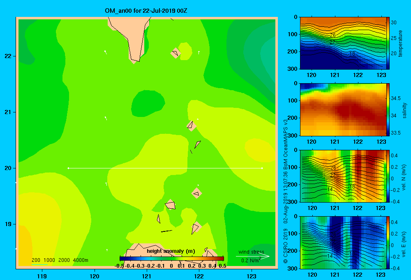411x280 pixels.
Task: Click the salinity color scale bar
Action: coord(388,110)
